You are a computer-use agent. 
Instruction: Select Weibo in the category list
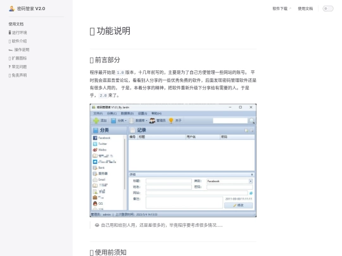coord(99,150)
